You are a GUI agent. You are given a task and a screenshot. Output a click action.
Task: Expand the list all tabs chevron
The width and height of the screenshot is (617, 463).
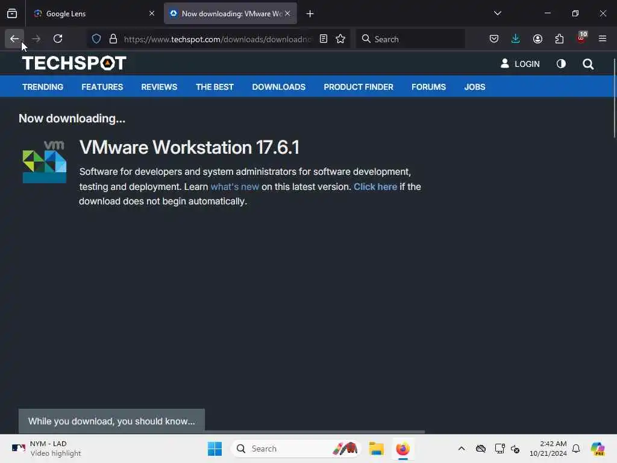(497, 13)
